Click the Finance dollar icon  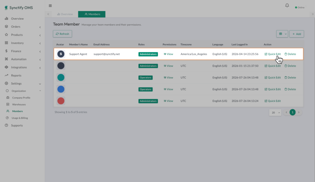click(x=6, y=51)
